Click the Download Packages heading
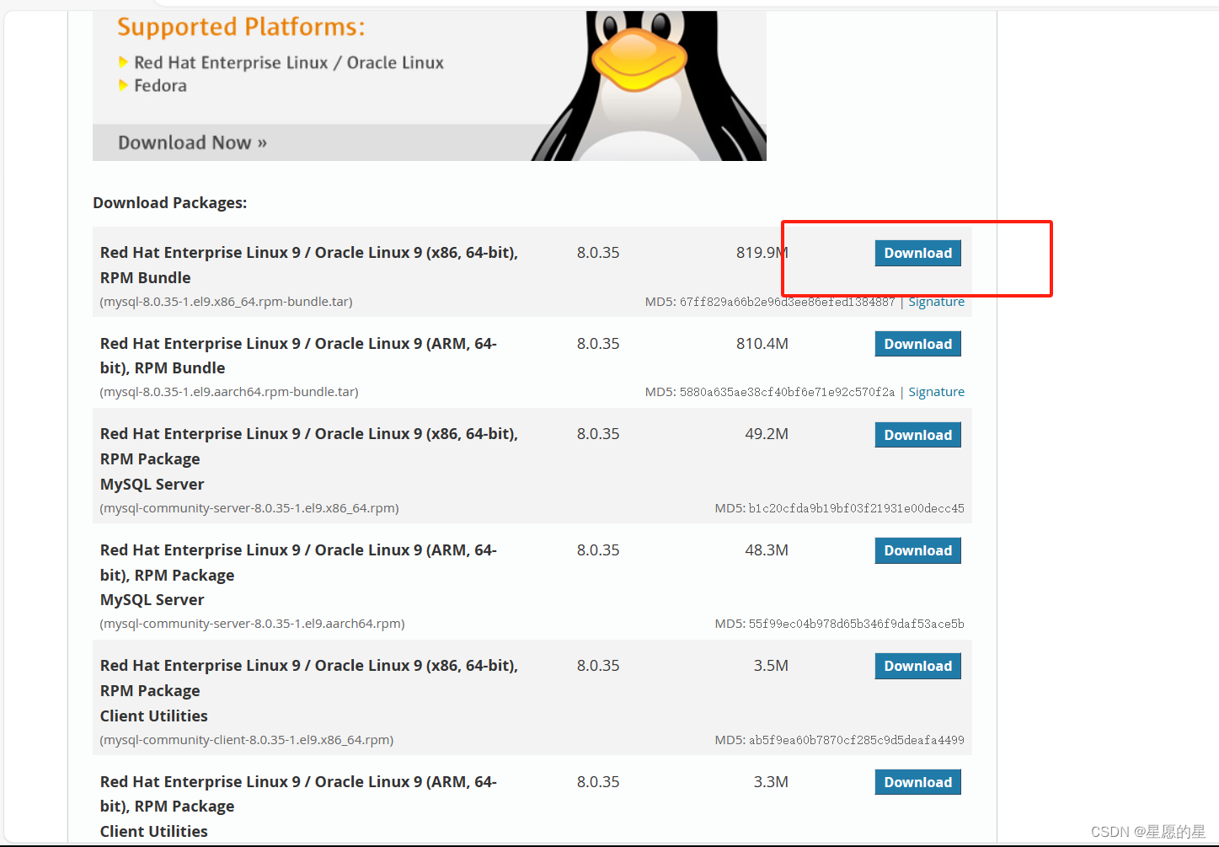The width and height of the screenshot is (1219, 847). 169,202
